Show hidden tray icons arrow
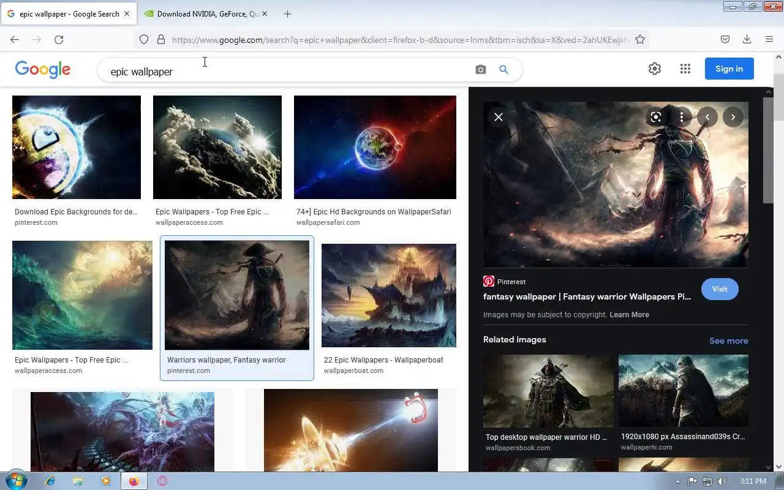The width and height of the screenshot is (784, 490). [677, 481]
